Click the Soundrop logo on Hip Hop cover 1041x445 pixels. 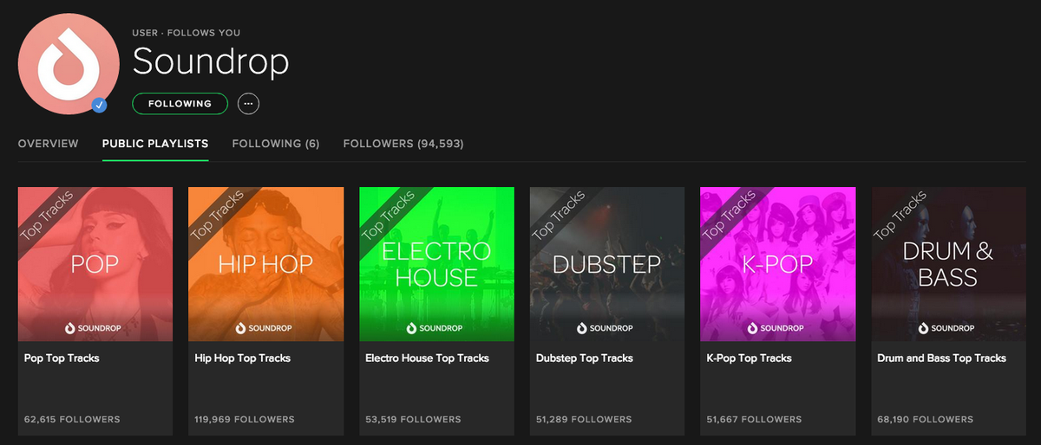point(265,328)
